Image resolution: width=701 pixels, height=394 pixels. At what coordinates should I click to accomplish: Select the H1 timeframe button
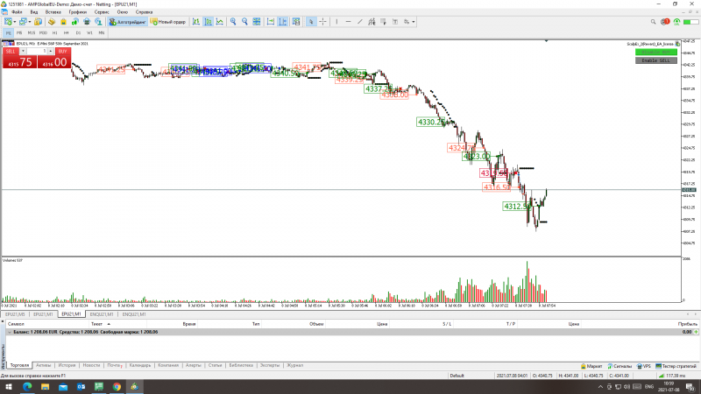[54, 32]
